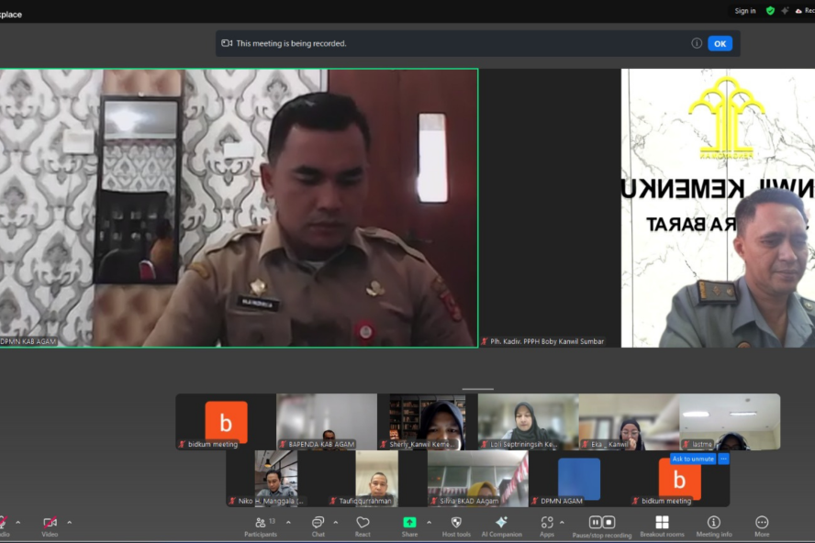This screenshot has width=815, height=543.
Task: Show Meeting info
Action: tap(713, 524)
